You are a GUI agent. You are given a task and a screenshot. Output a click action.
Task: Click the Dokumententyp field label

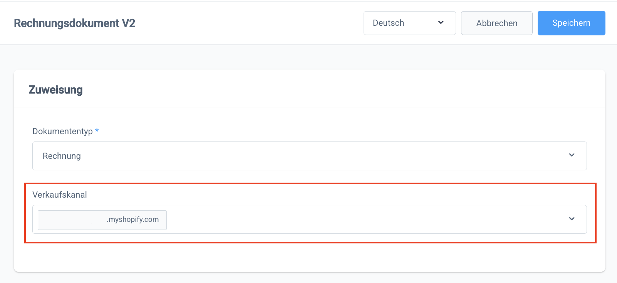click(62, 132)
